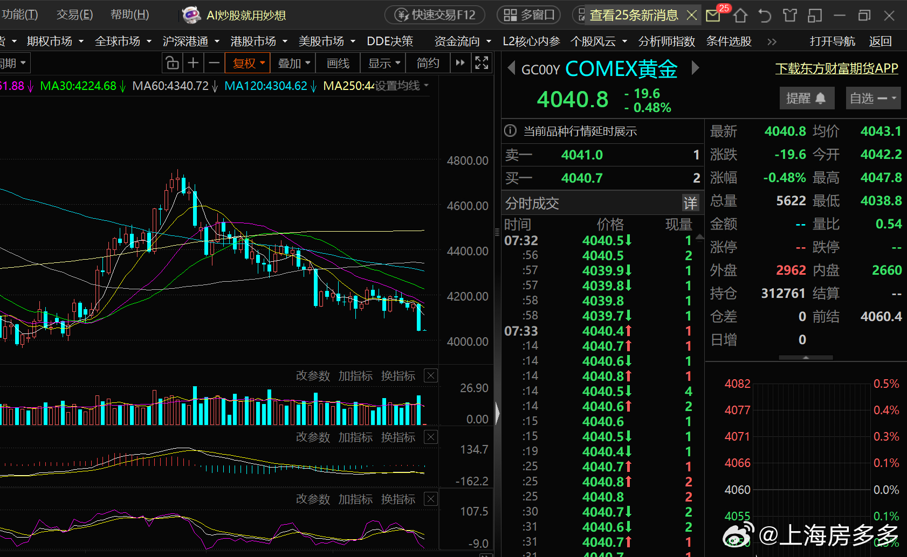Zoom in the chart with plus icon
The image size is (907, 557).
(x=193, y=63)
